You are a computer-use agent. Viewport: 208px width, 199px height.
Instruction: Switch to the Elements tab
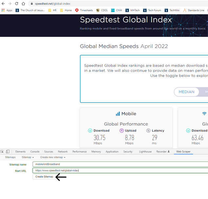pos(20,152)
